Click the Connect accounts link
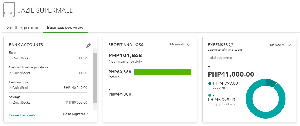This screenshot has height=126, width=300. click(22, 115)
